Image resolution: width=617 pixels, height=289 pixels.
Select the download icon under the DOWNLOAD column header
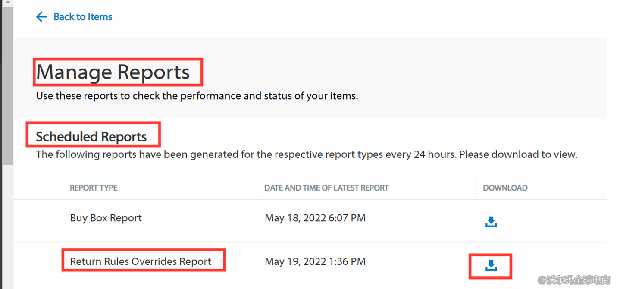tap(491, 221)
